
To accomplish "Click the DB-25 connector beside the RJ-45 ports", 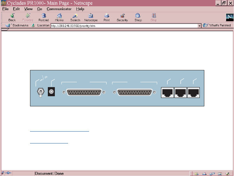I will pos(134,92).
